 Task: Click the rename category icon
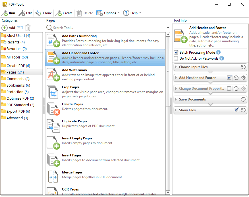pyautogui.click(x=20, y=28)
